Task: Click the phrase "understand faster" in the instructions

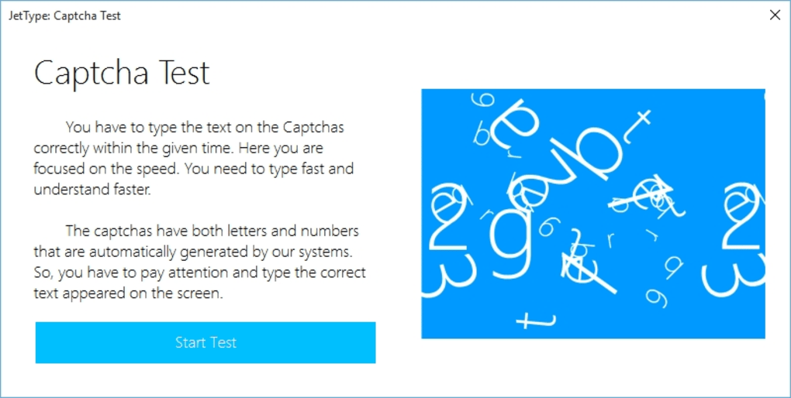Action: [x=92, y=190]
